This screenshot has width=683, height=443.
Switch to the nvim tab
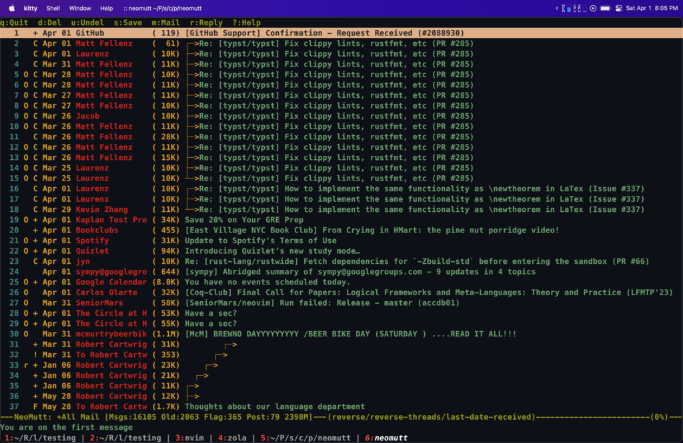point(189,438)
